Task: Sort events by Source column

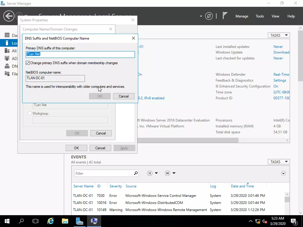Action: (131, 186)
